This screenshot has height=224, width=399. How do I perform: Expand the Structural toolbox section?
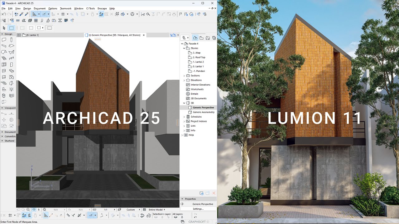tap(2, 141)
